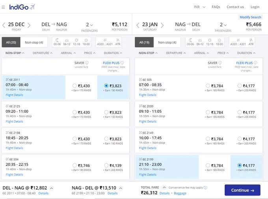The width and height of the screenshot is (268, 199).
Task: Select Saver ₹3,784 fare for flight 6E 505
Action: pyautogui.click(x=208, y=86)
